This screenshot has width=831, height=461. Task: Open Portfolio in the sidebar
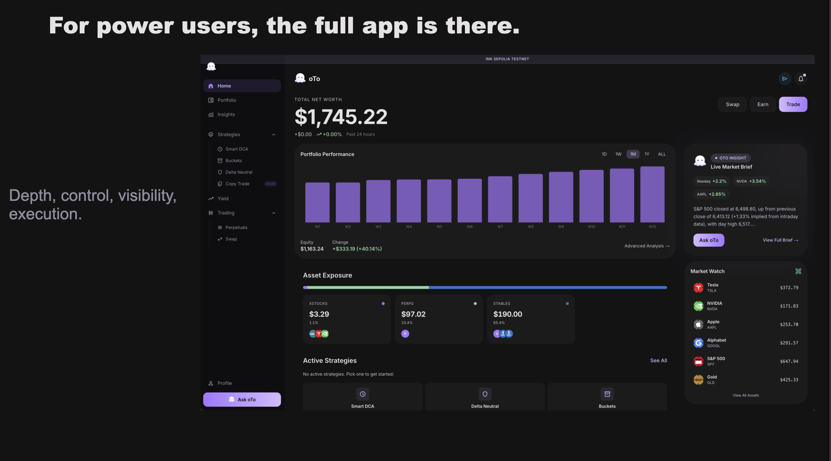coord(226,100)
